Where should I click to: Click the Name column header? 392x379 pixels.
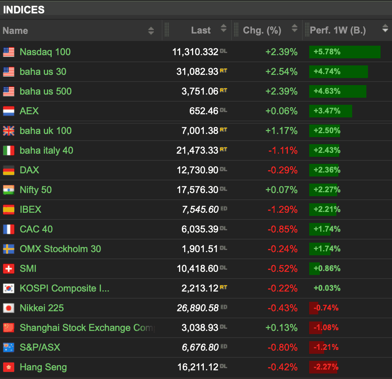(15, 31)
